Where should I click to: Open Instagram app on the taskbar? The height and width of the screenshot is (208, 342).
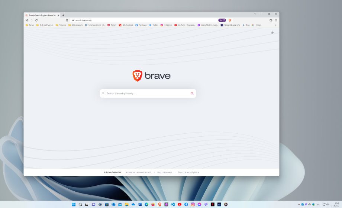[193, 205]
